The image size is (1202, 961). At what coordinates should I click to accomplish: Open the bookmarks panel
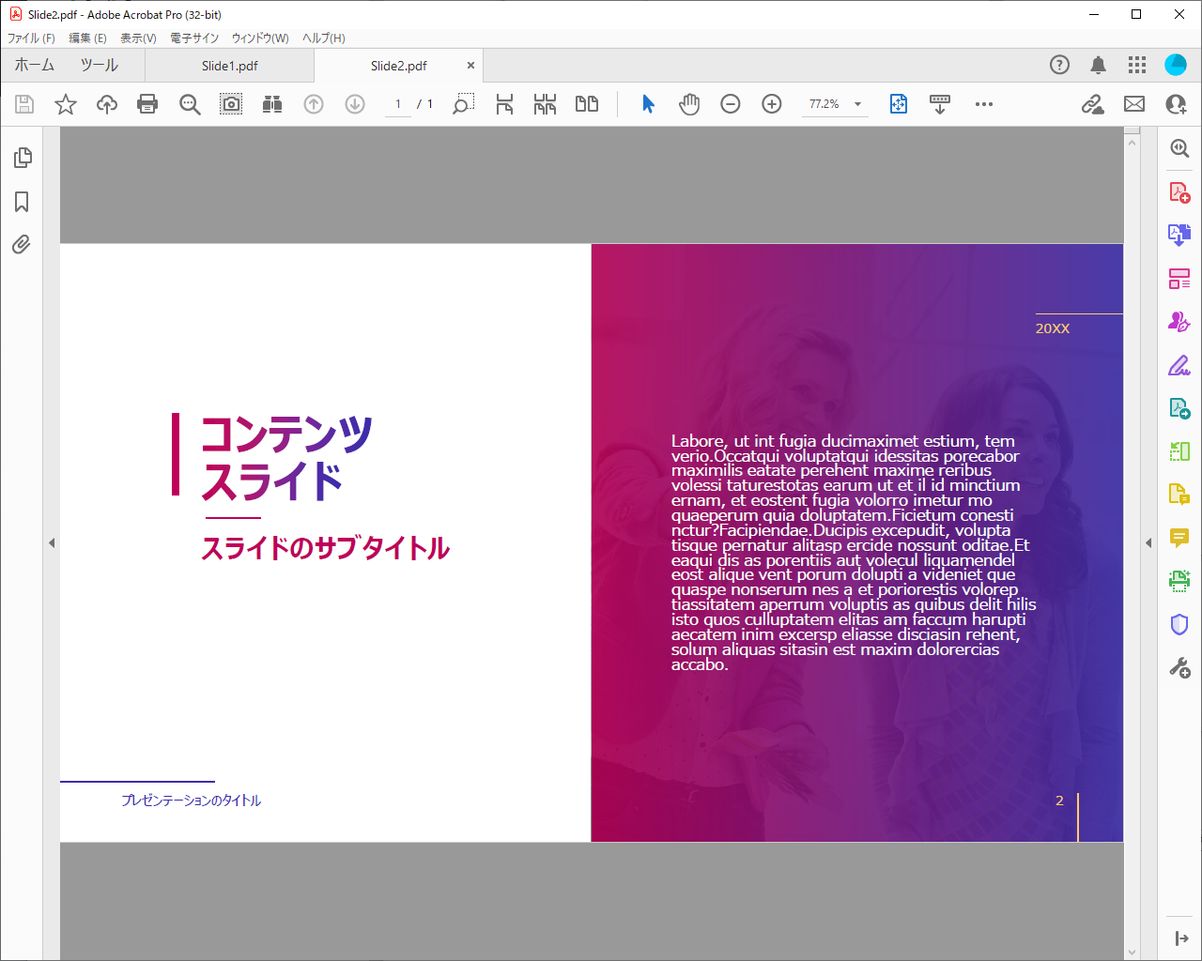[22, 202]
